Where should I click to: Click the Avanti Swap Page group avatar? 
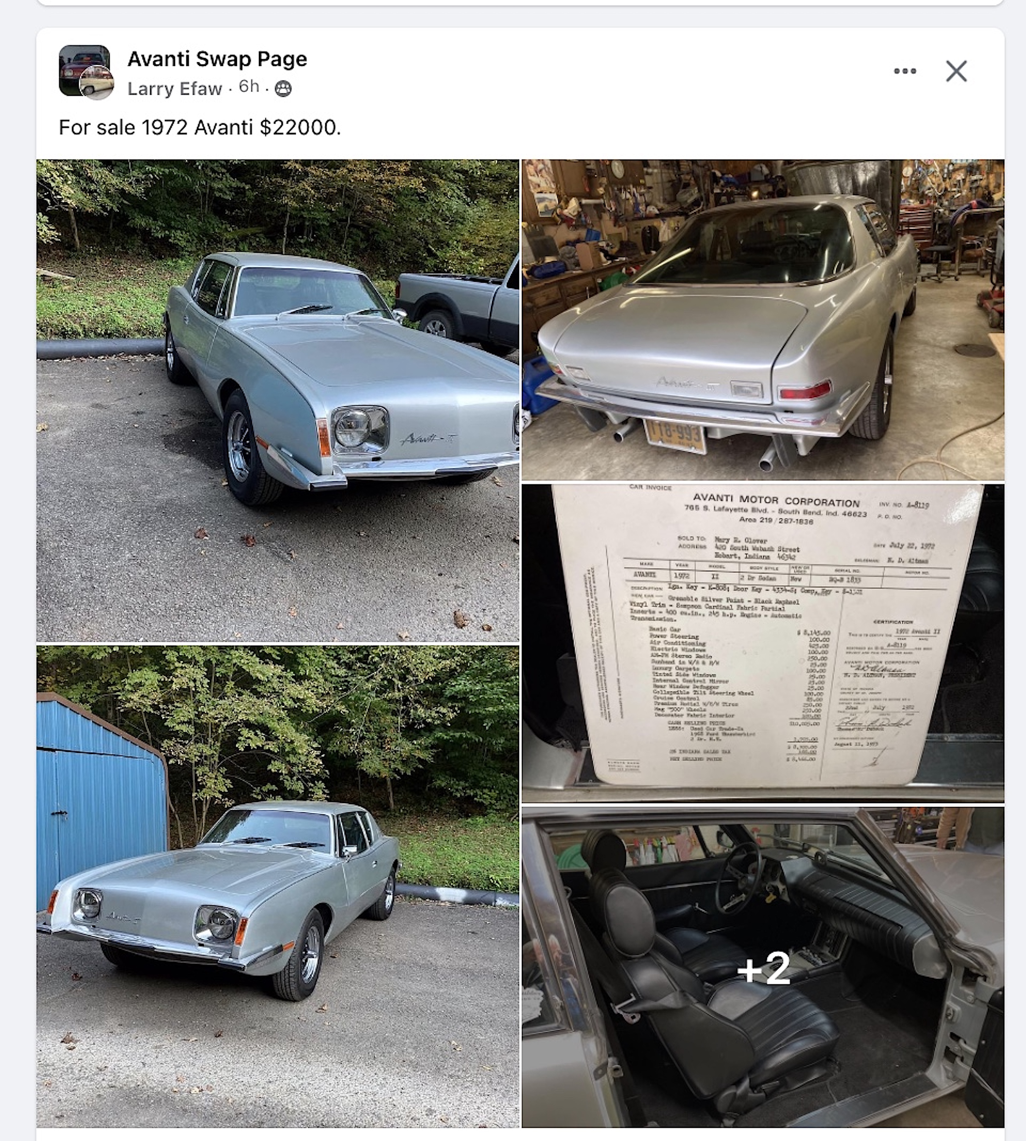84,70
